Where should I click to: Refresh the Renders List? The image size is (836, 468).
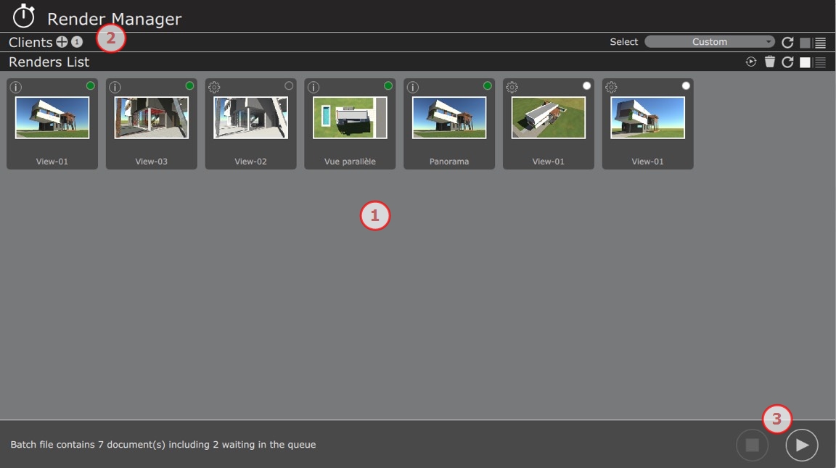(x=787, y=62)
